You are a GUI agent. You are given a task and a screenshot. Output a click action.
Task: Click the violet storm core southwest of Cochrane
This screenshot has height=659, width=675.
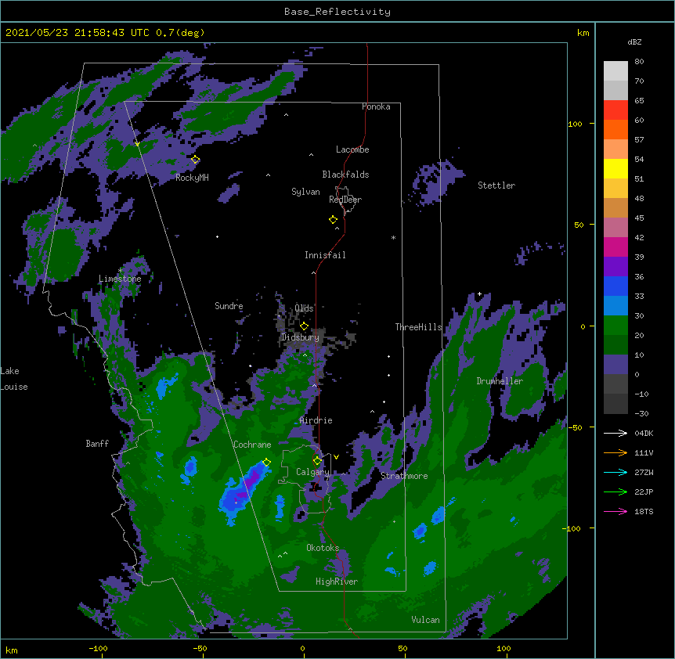click(252, 481)
